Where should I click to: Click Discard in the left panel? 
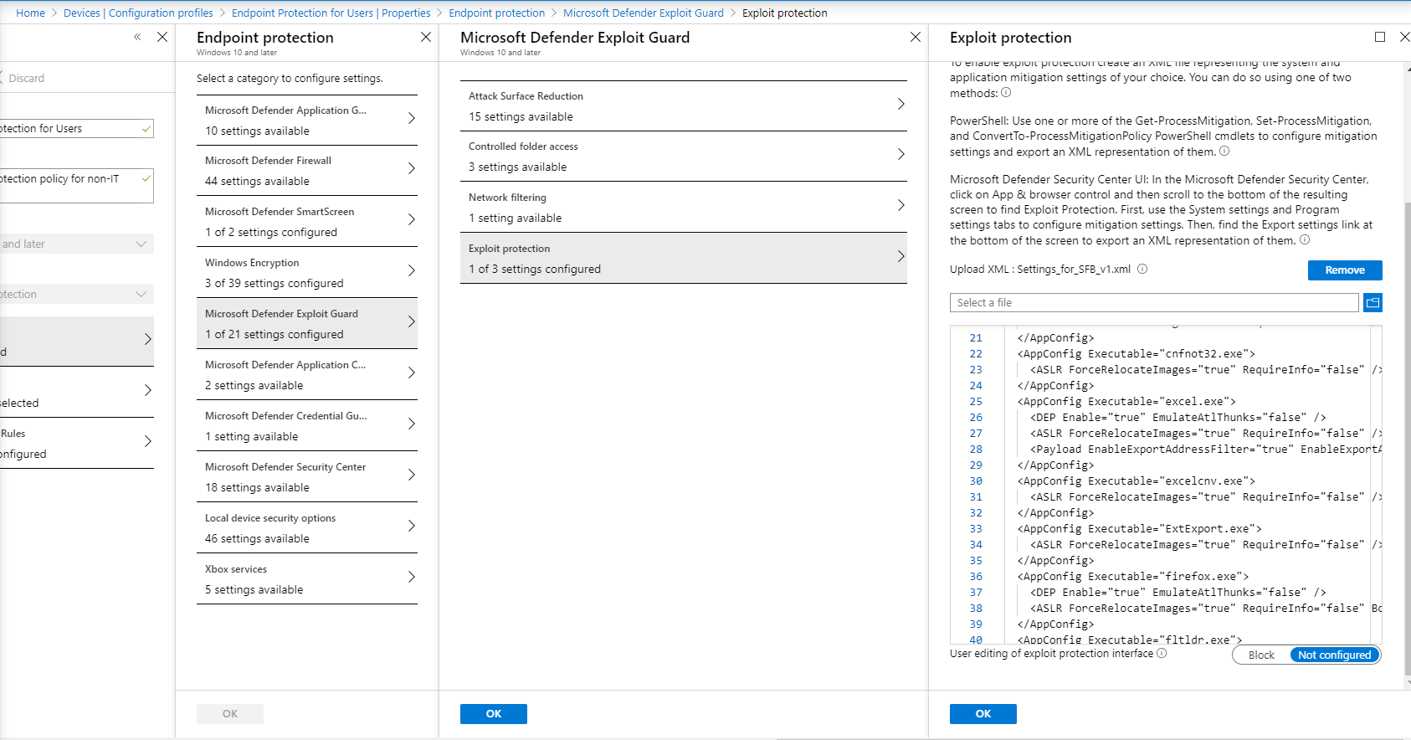(x=26, y=78)
